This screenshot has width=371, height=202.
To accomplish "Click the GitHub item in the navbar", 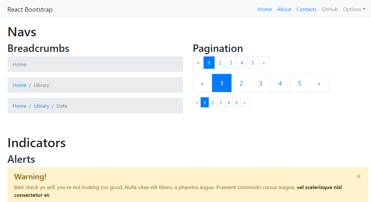I will click(x=330, y=9).
